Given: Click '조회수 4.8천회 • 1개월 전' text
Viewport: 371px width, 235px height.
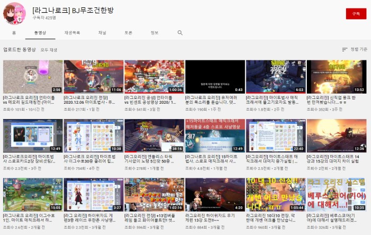Looking at the screenshot, I should [206, 168].
